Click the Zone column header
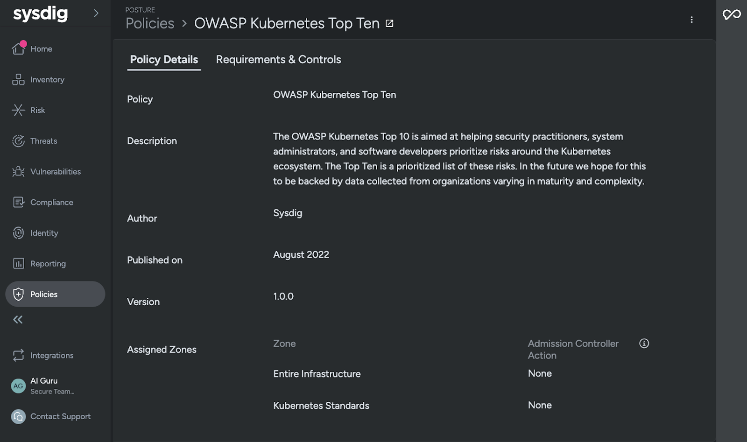 click(284, 344)
